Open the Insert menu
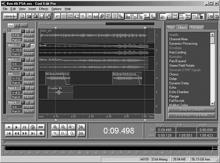 pos(32,9)
